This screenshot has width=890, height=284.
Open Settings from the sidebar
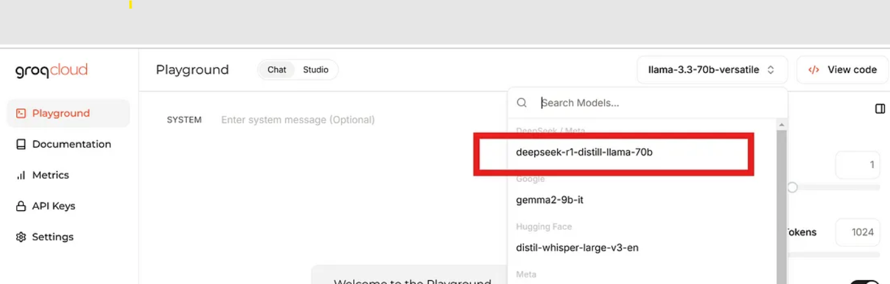click(45, 237)
